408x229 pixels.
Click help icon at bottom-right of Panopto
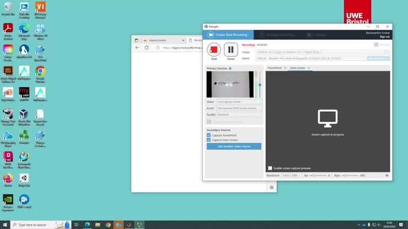tap(387, 176)
